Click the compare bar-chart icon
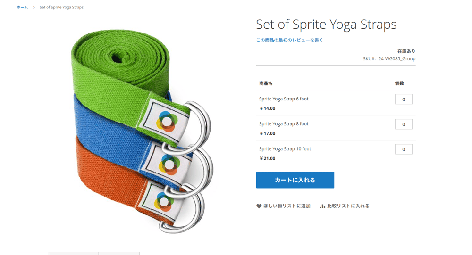Screen dimensions: 472x255 (323, 206)
